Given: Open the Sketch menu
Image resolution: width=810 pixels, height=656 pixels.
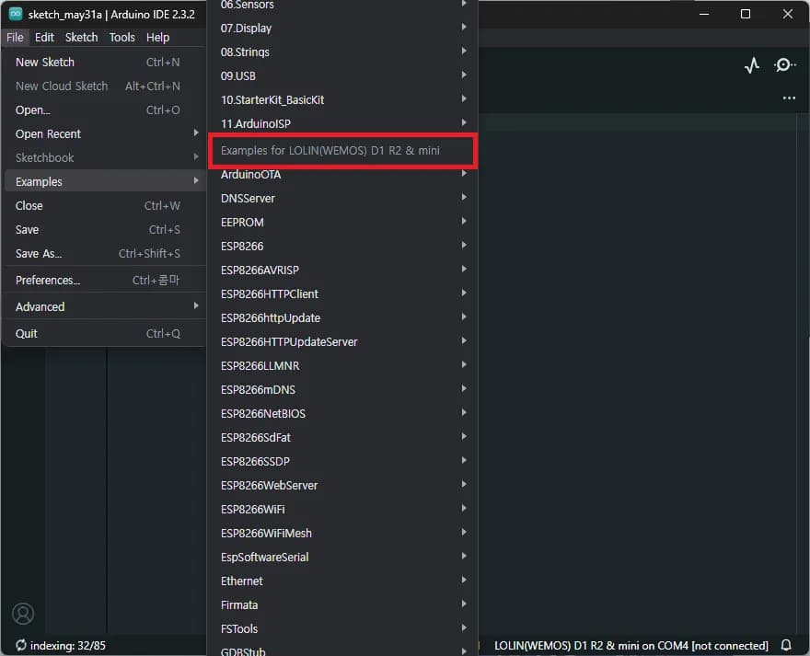Looking at the screenshot, I should [81, 38].
